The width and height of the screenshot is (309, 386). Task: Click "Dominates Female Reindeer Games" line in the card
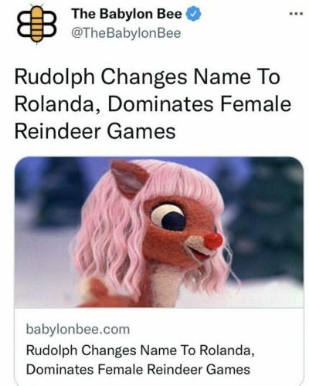point(138,370)
